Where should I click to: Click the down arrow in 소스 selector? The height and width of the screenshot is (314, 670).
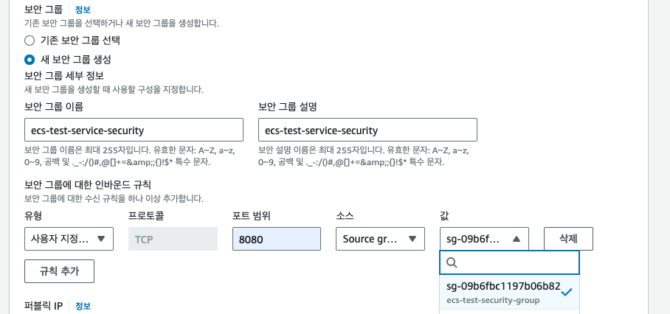point(412,239)
